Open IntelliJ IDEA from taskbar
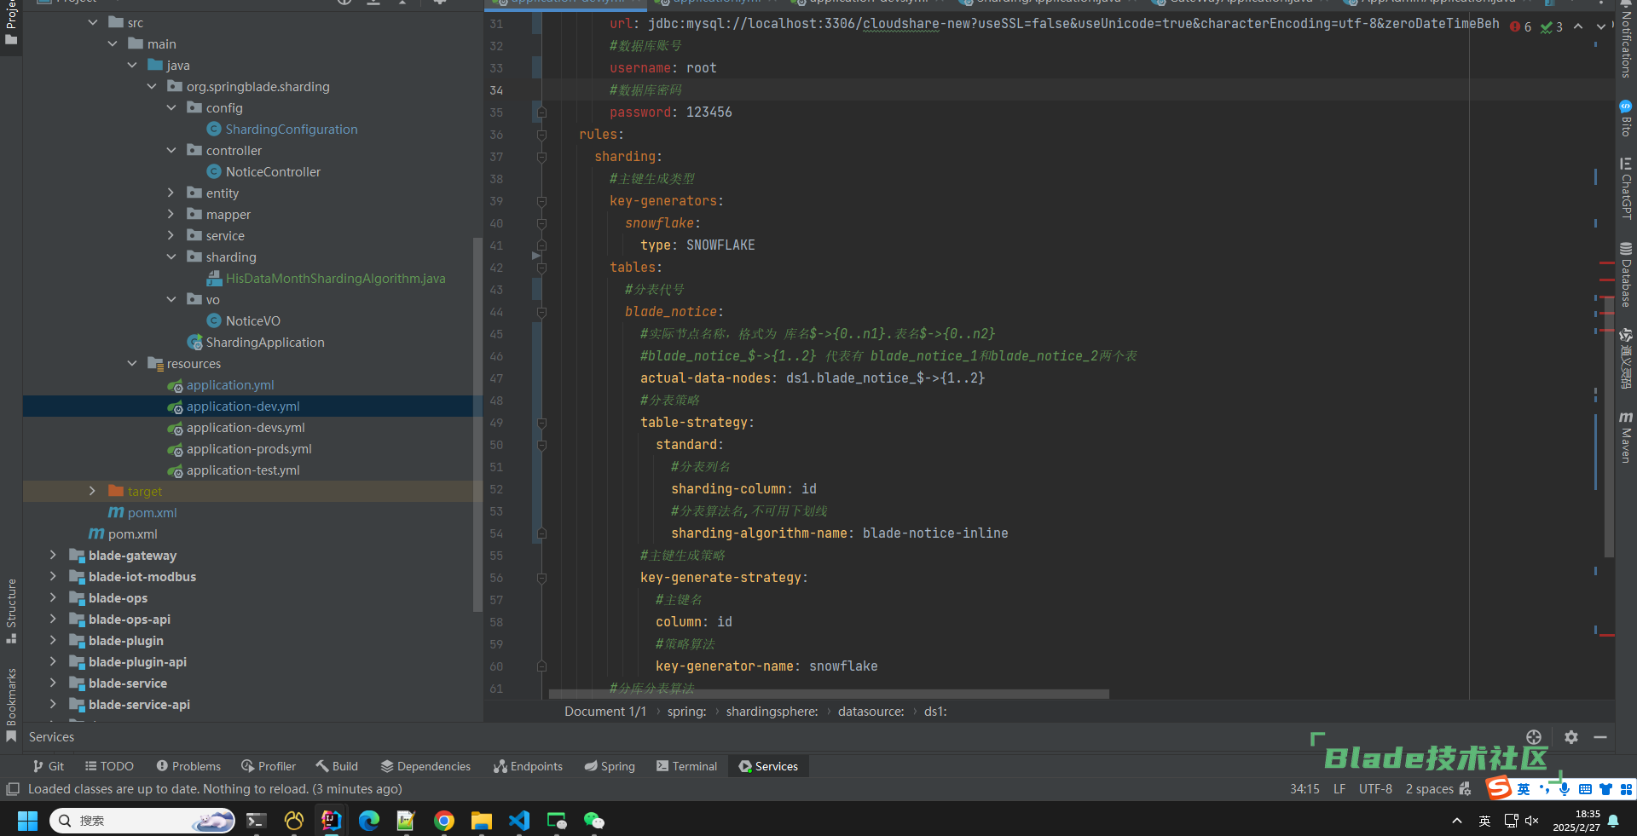Viewport: 1637px width, 836px height. 331,821
